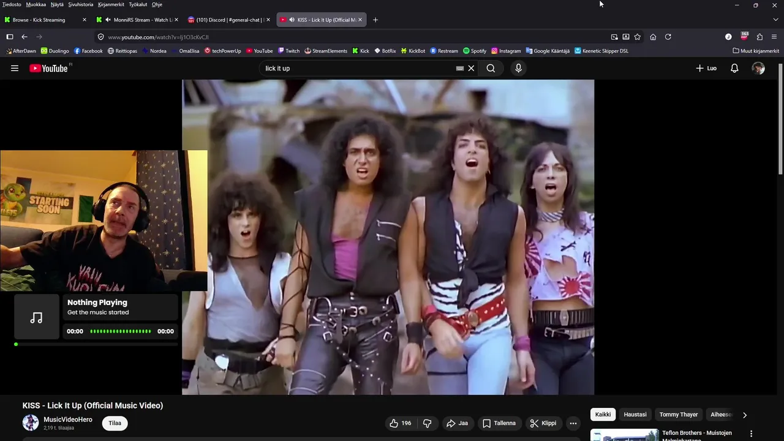Select the Kaikki filter chip

pos(603,415)
